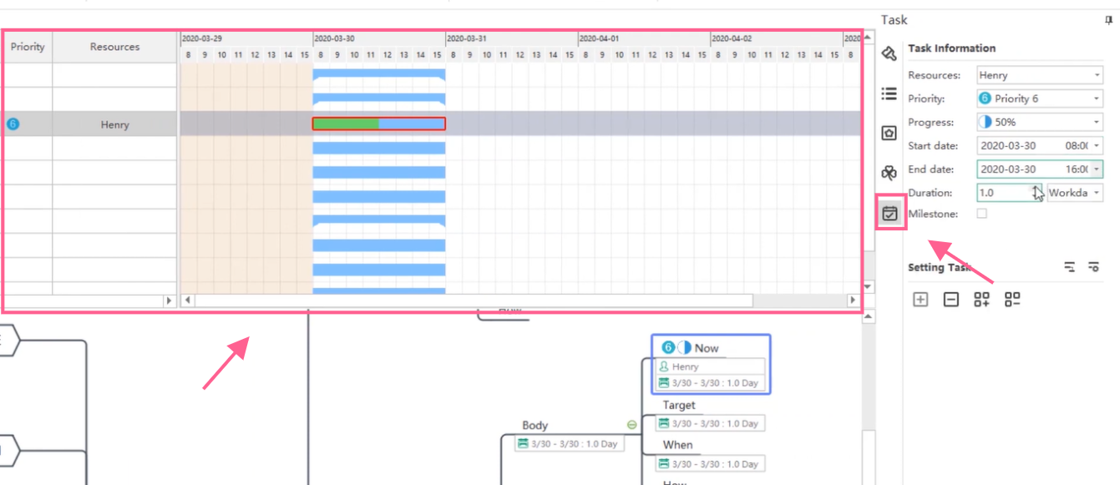The width and height of the screenshot is (1120, 485).
Task: Pin the Task panel
Action: click(1108, 21)
